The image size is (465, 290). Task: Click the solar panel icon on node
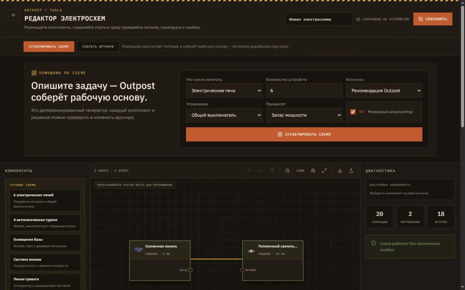pyautogui.click(x=138, y=250)
